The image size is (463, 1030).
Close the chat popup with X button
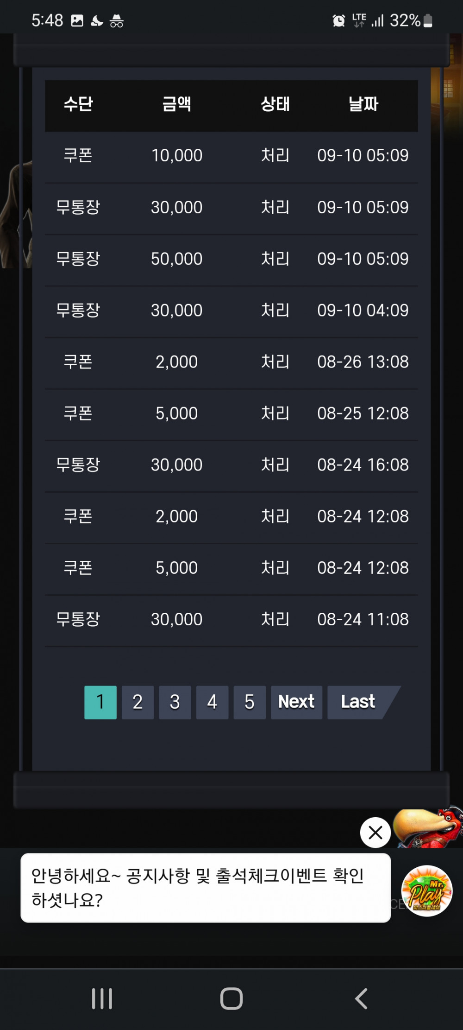pyautogui.click(x=375, y=833)
